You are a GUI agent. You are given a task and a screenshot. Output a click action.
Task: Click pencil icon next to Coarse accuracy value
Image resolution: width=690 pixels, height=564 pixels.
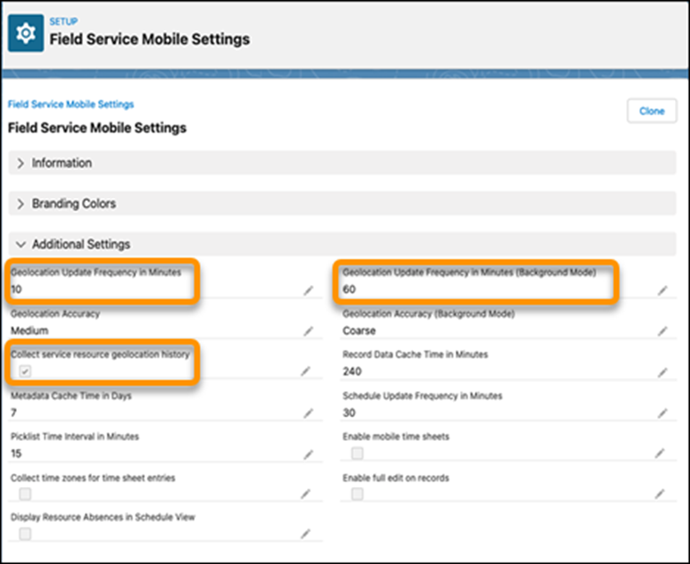pos(663,331)
